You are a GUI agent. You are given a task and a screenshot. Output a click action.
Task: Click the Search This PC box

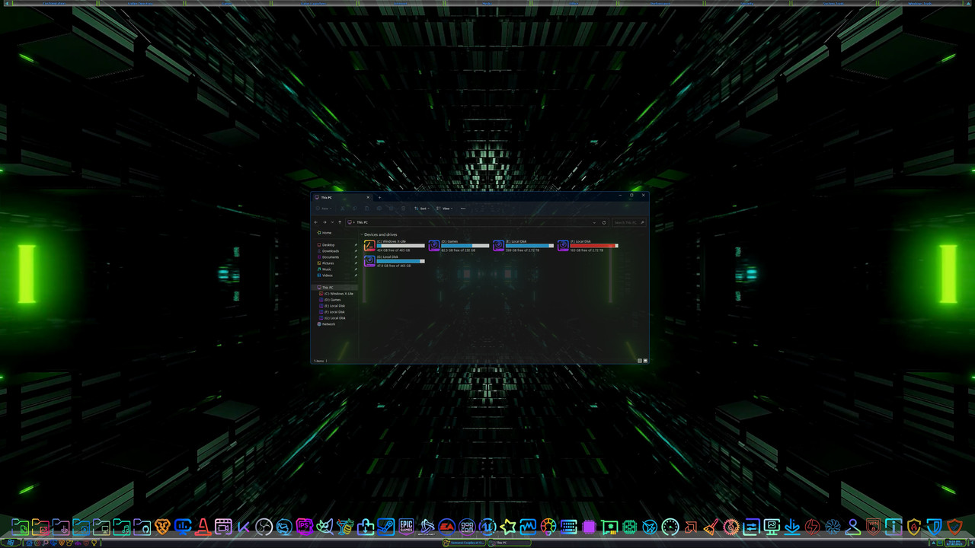tap(629, 222)
